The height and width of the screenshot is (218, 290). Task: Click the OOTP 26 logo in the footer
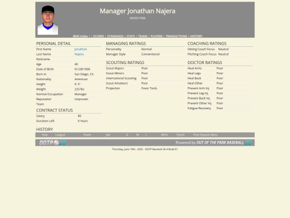53,143
